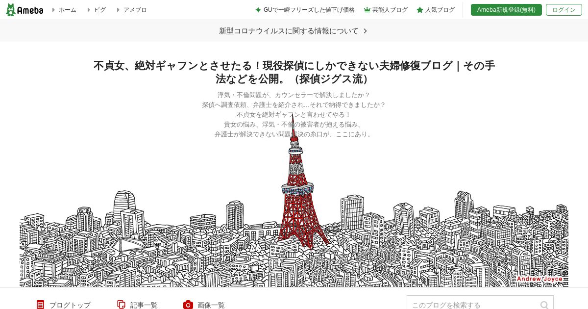Click the sparkle icon beside the GU headline

(x=258, y=10)
